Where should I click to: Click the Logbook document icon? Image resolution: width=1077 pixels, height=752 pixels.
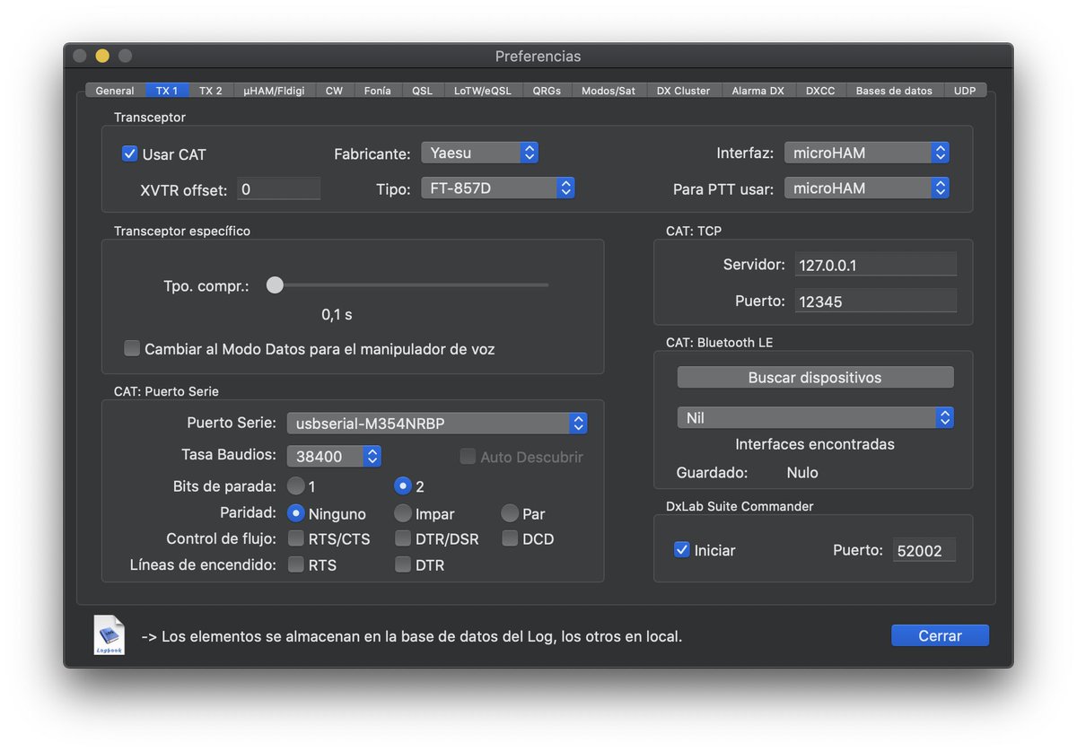pos(109,635)
